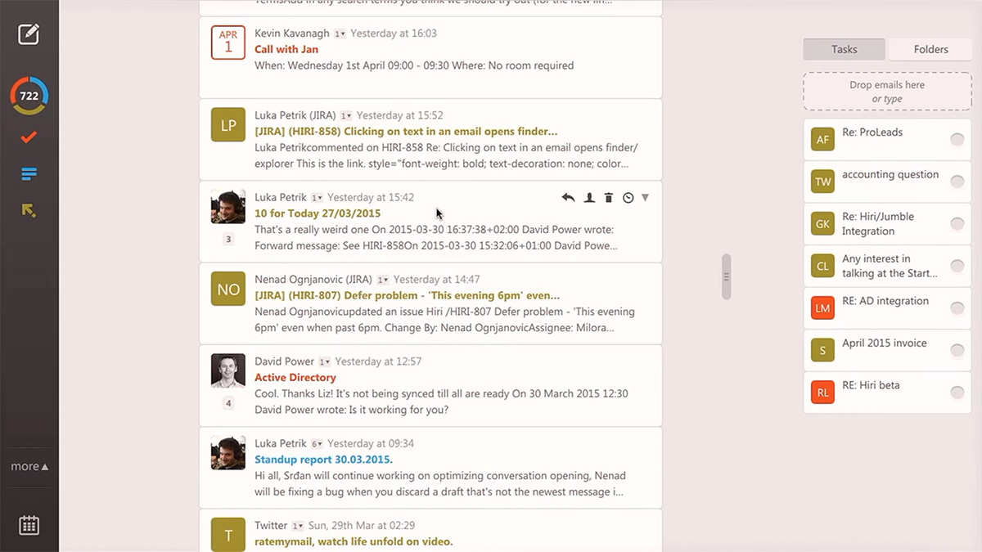This screenshot has height=552, width=982.
Task: Select the Tasks tab
Action: click(844, 49)
